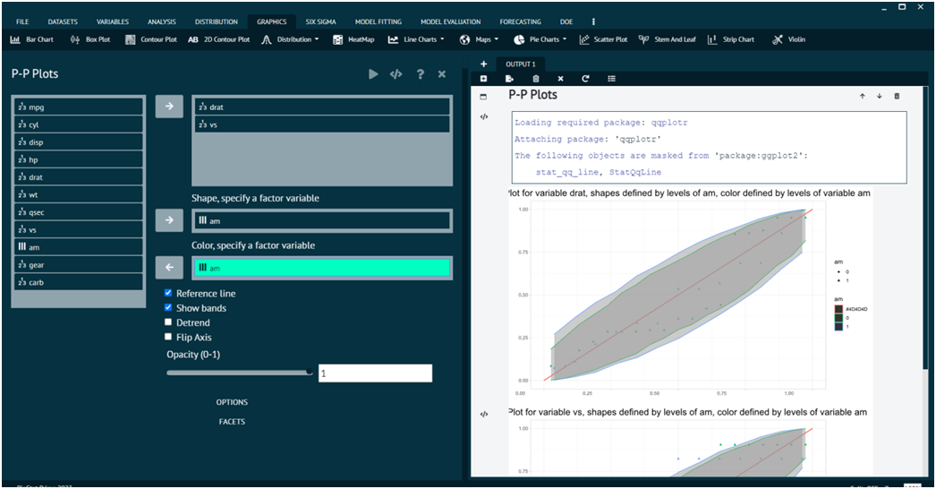936x489 pixels.
Task: Select vs in the selected variables box
Action: pyautogui.click(x=322, y=124)
